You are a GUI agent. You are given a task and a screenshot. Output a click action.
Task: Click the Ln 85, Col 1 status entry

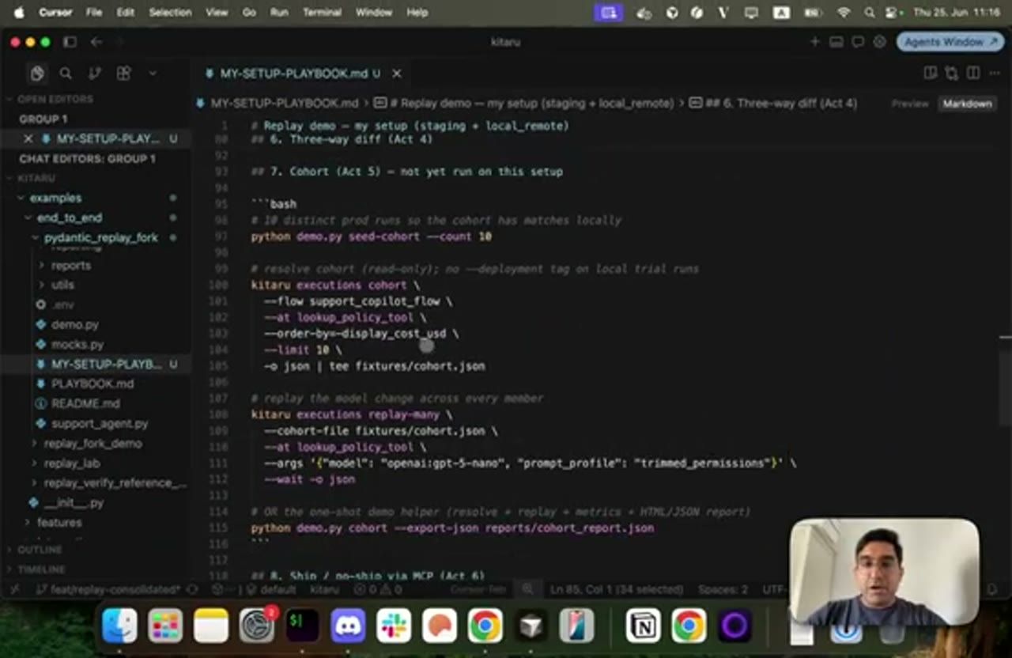[x=617, y=590]
